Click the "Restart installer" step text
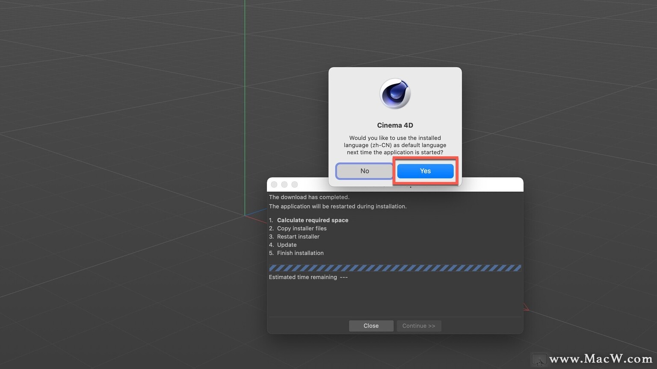The image size is (657, 369). (x=298, y=237)
